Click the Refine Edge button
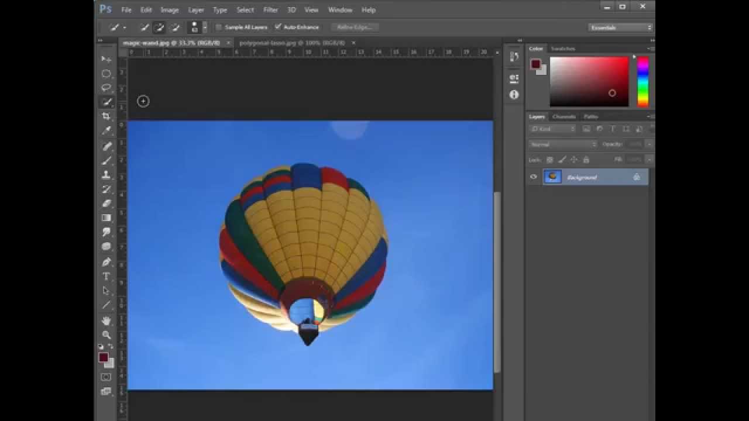749x421 pixels. pyautogui.click(x=355, y=27)
